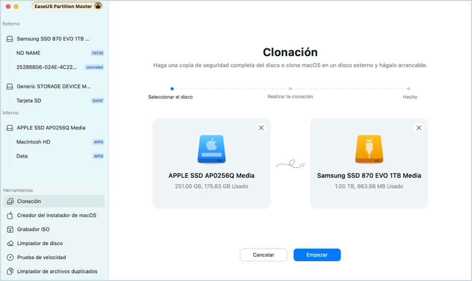Click the Seleccionar el disco step dot
The image size is (472, 281).
click(x=172, y=89)
